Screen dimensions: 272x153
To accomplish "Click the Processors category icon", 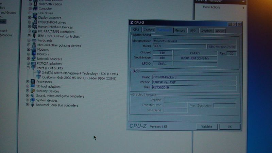I will (33, 81).
